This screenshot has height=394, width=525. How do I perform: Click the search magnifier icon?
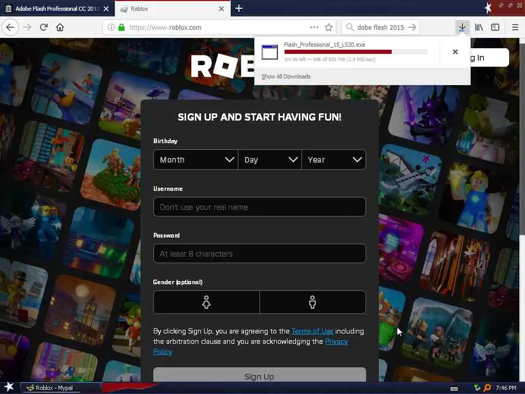tap(350, 27)
